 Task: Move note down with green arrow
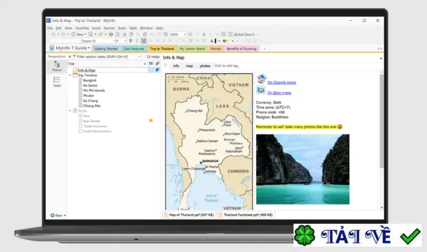204,34
